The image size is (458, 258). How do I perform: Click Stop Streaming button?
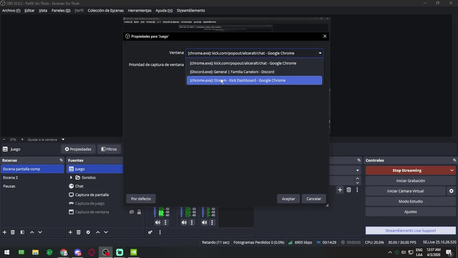tap(407, 171)
